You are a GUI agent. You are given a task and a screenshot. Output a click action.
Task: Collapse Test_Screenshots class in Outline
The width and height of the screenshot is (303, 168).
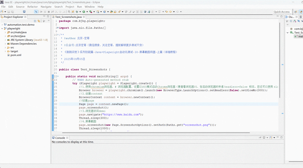288,33
